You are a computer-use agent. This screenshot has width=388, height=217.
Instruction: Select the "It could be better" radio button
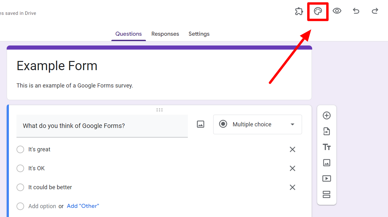pyautogui.click(x=20, y=187)
